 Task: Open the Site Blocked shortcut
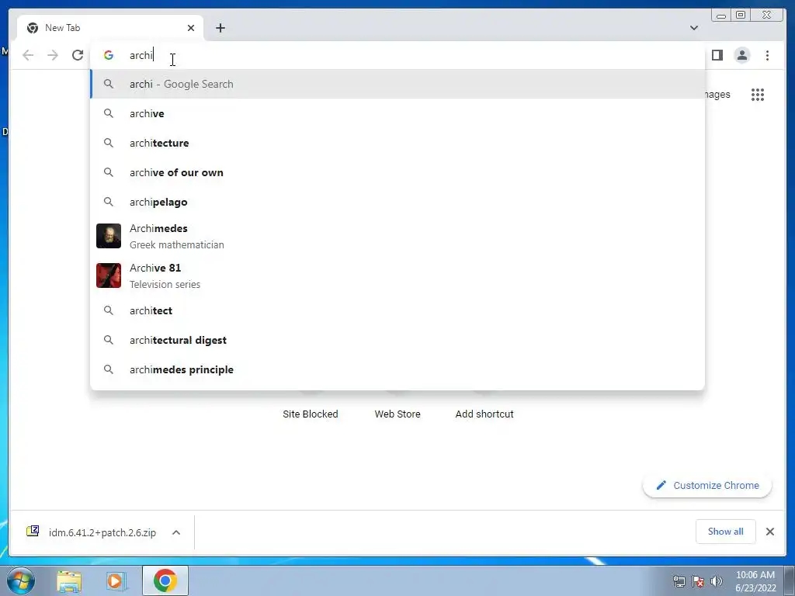click(311, 414)
